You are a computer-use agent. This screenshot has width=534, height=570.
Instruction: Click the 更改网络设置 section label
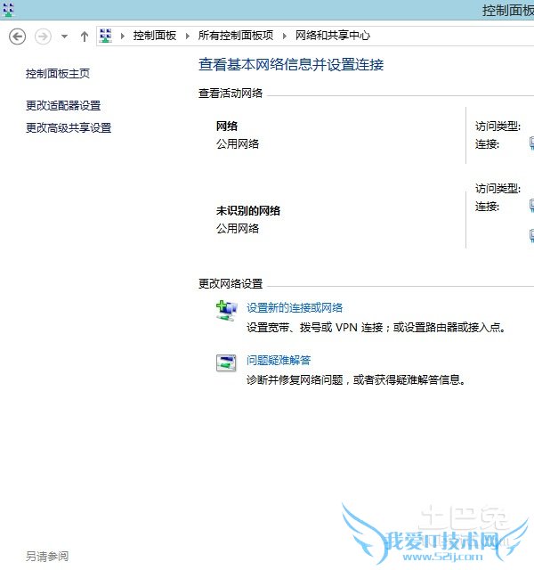point(231,284)
